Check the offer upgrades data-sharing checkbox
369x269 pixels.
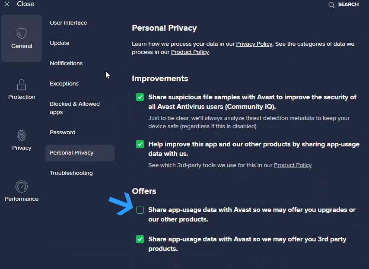(140, 210)
